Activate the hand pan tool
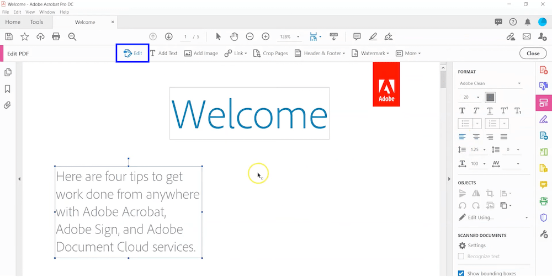 point(234,36)
